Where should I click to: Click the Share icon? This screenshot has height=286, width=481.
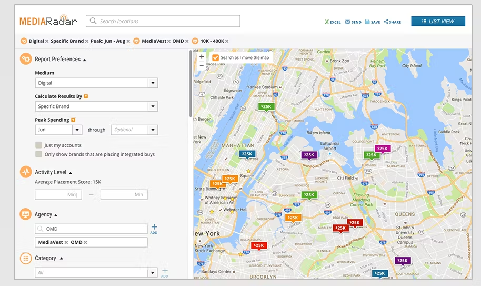pos(386,22)
